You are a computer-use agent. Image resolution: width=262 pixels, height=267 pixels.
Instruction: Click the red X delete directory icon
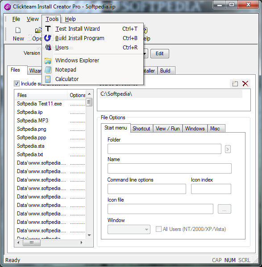click(x=245, y=84)
